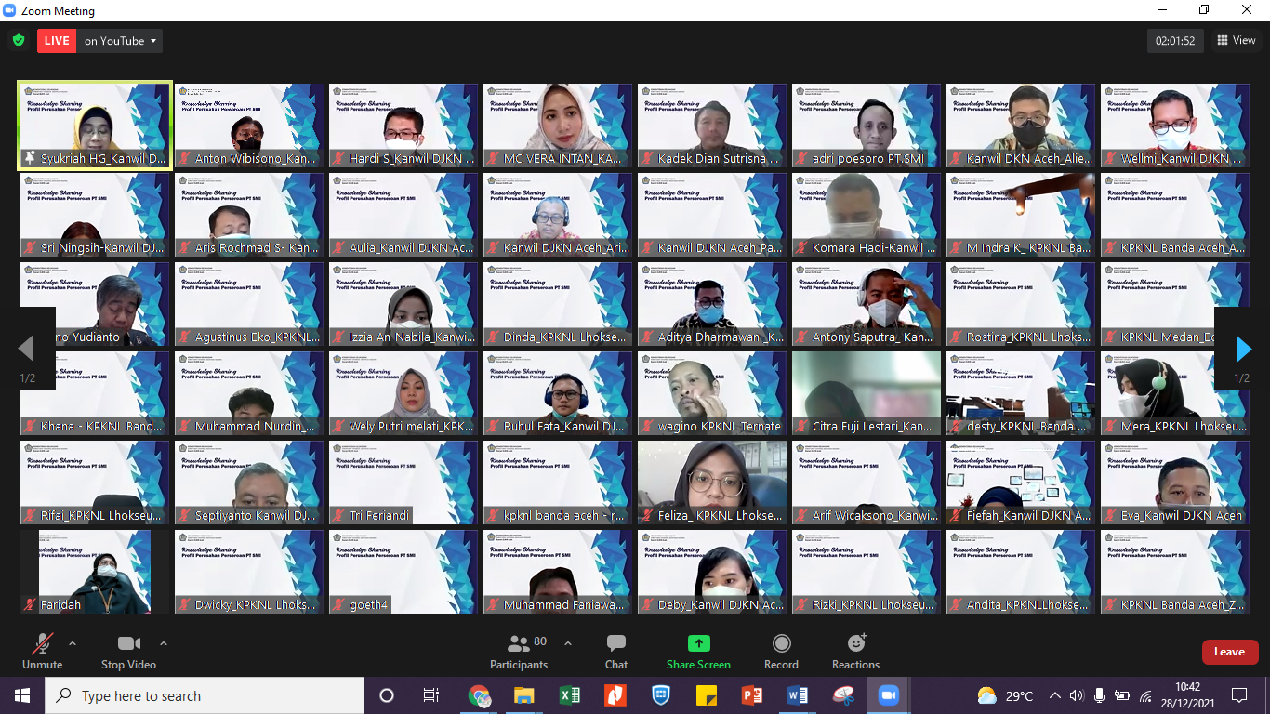Image resolution: width=1270 pixels, height=714 pixels.
Task: Go to next page of participants
Action: click(x=1243, y=349)
